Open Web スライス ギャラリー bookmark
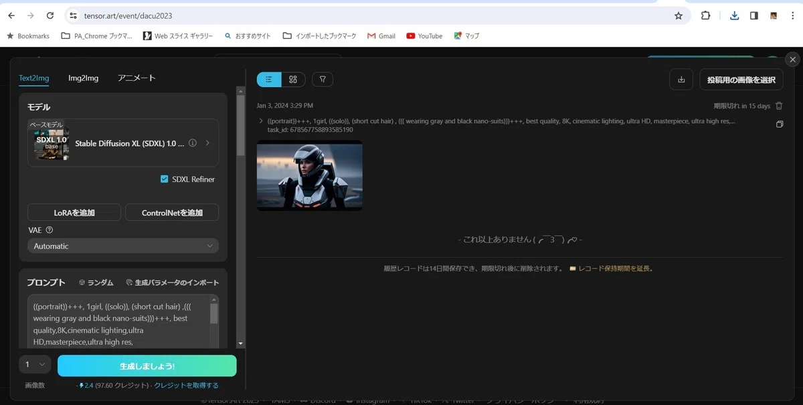The image size is (803, 405). pyautogui.click(x=178, y=36)
